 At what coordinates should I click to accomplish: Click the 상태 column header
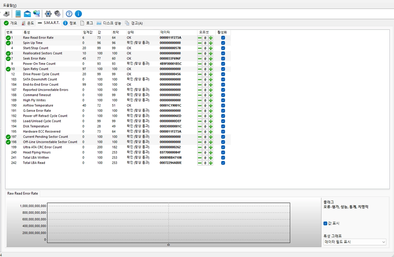pos(143,33)
